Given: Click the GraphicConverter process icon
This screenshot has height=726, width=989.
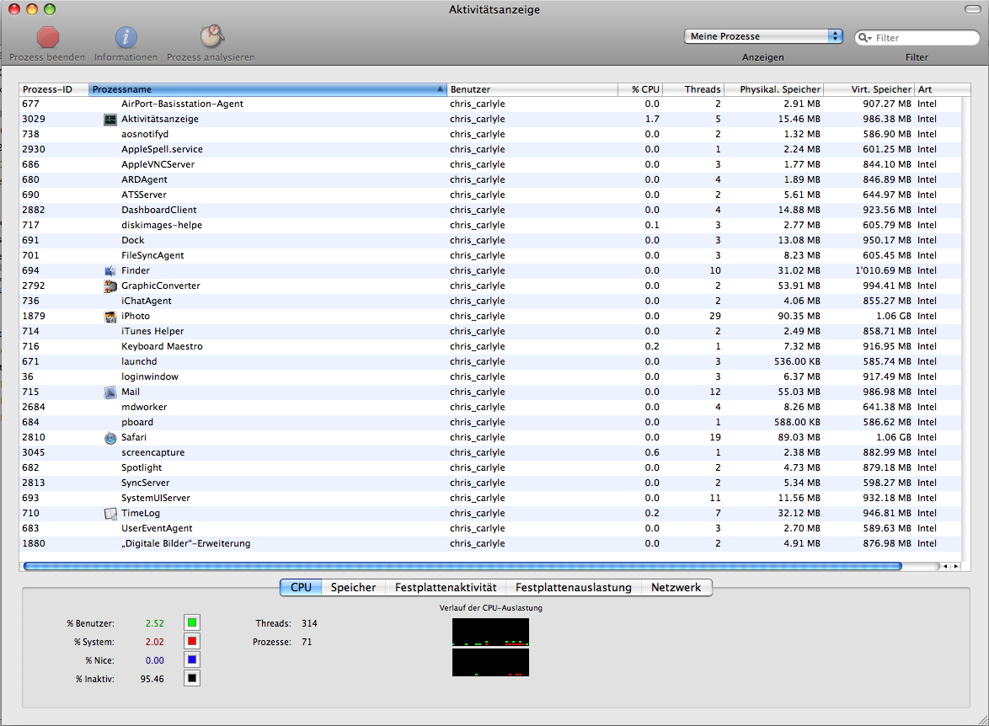Looking at the screenshot, I should [x=110, y=286].
